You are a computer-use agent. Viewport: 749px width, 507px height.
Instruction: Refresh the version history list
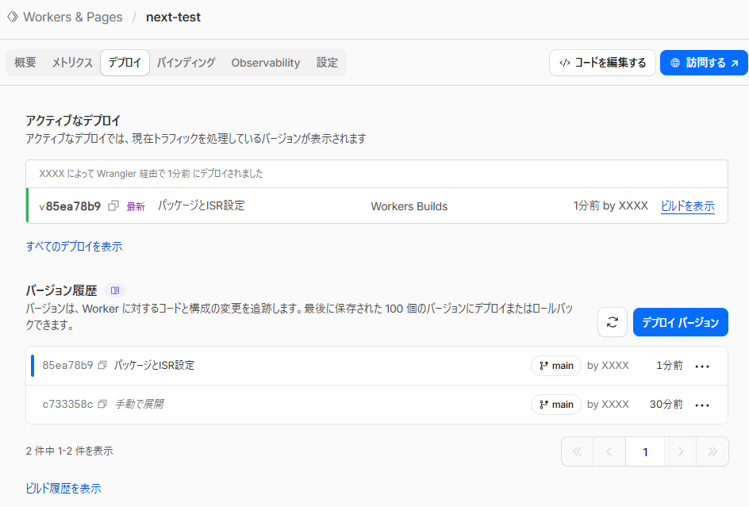[x=613, y=322]
